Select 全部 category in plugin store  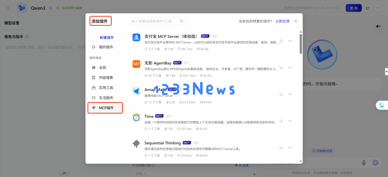(107, 67)
